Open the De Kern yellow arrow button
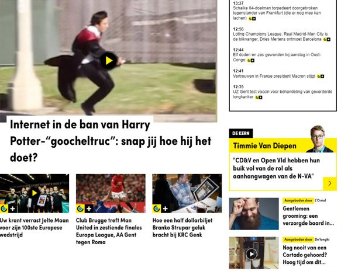 pos(330,183)
